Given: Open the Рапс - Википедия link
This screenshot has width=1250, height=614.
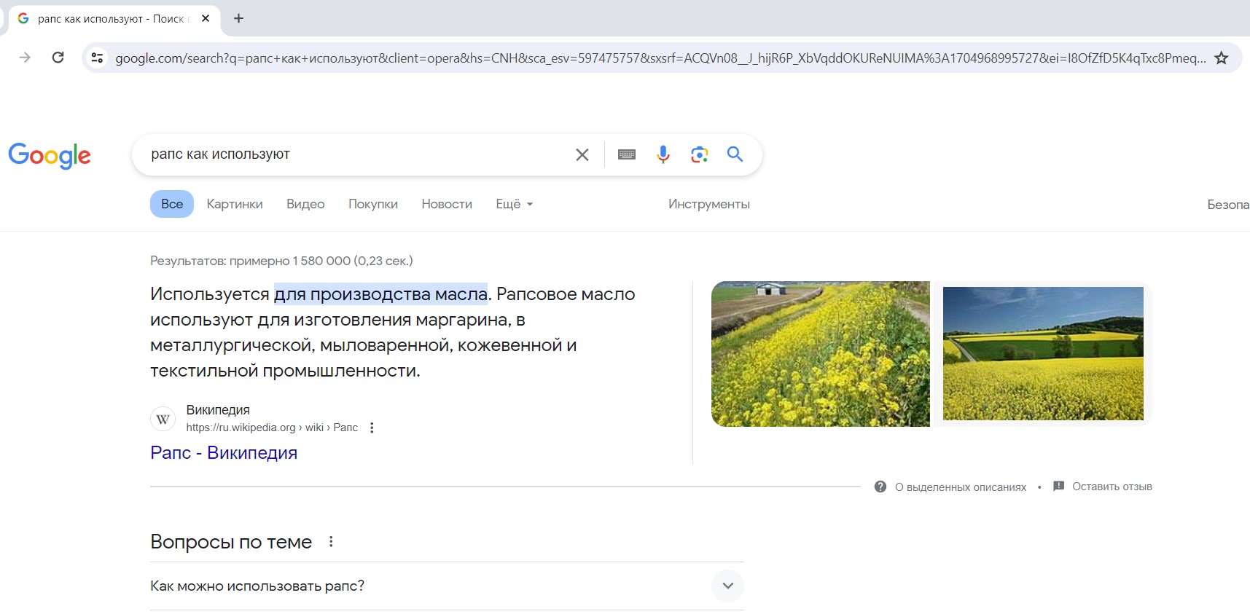Looking at the screenshot, I should pos(224,452).
